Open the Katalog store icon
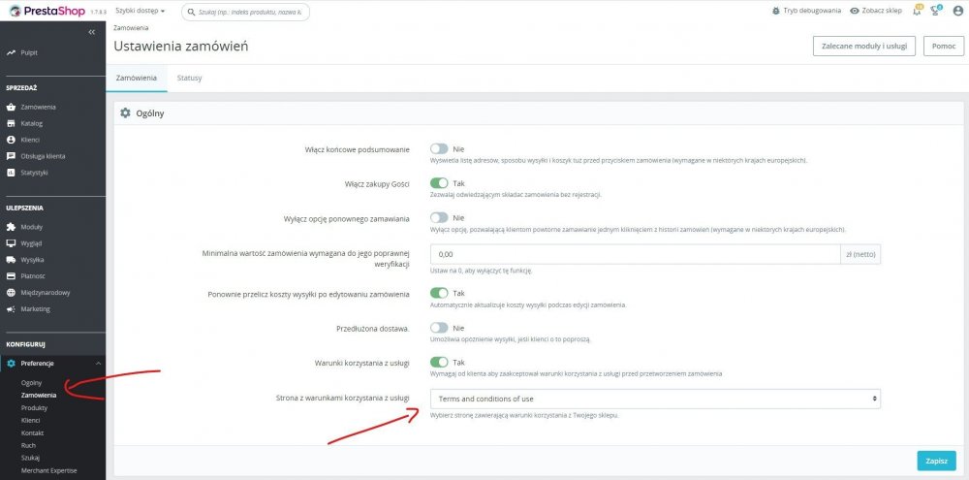Screen dimensions: 969x480 (11, 123)
